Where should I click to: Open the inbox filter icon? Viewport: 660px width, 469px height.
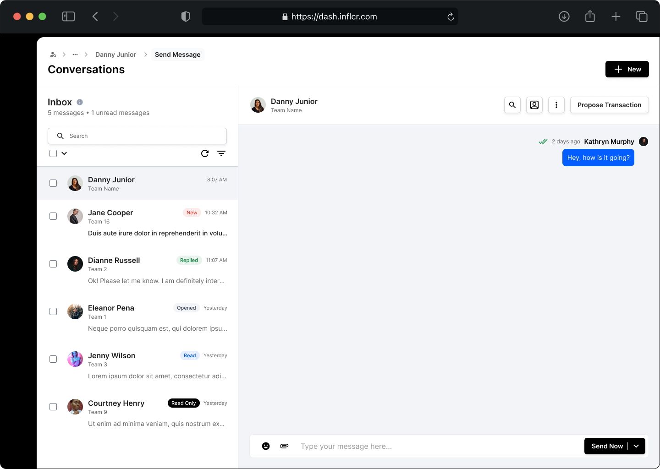pos(221,153)
